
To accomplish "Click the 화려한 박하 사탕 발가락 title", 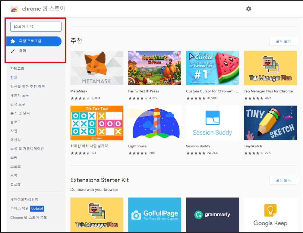I will (x=89, y=146).
